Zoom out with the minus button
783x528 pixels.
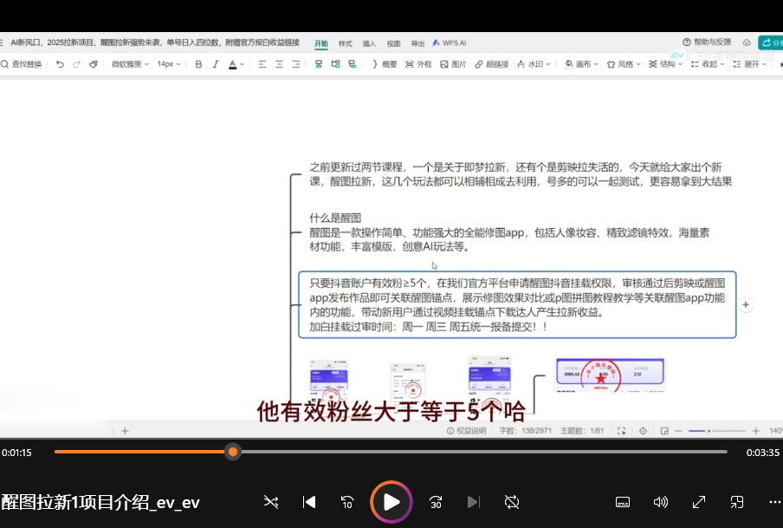[x=678, y=431]
